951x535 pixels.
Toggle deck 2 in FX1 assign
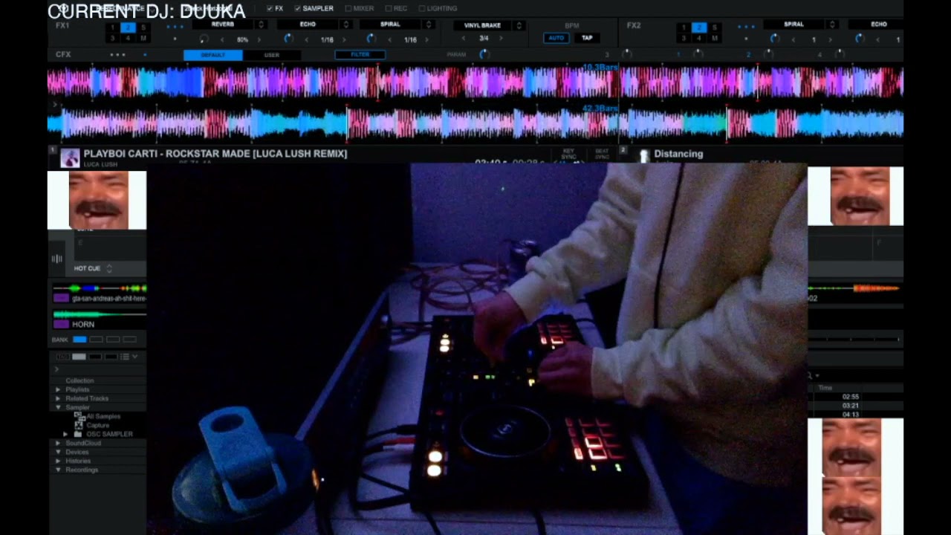coord(128,27)
